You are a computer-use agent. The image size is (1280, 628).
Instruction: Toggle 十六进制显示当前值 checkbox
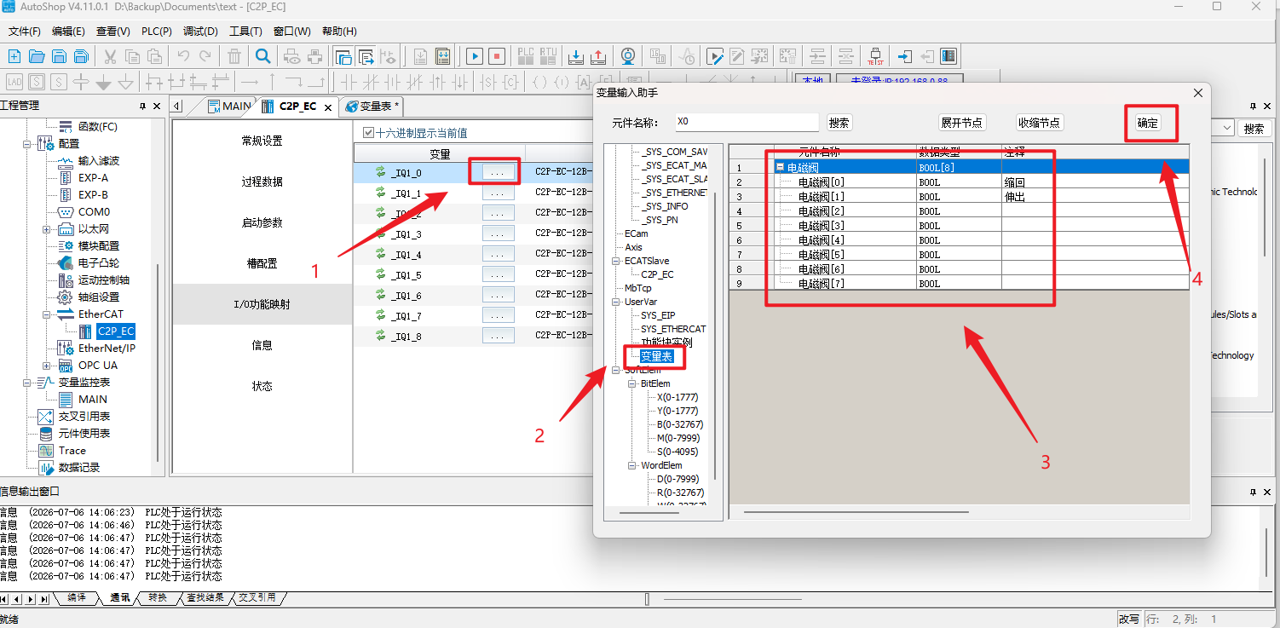[368, 133]
